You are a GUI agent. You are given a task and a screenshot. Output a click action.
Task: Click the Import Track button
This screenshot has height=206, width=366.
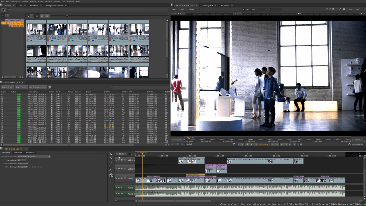tap(7, 87)
